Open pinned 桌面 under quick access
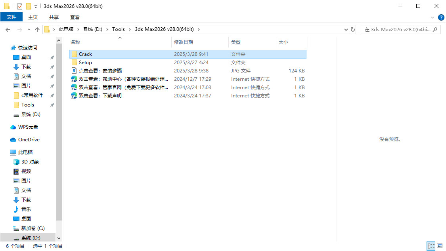Viewport: 446px width, 251px height. [x=26, y=57]
